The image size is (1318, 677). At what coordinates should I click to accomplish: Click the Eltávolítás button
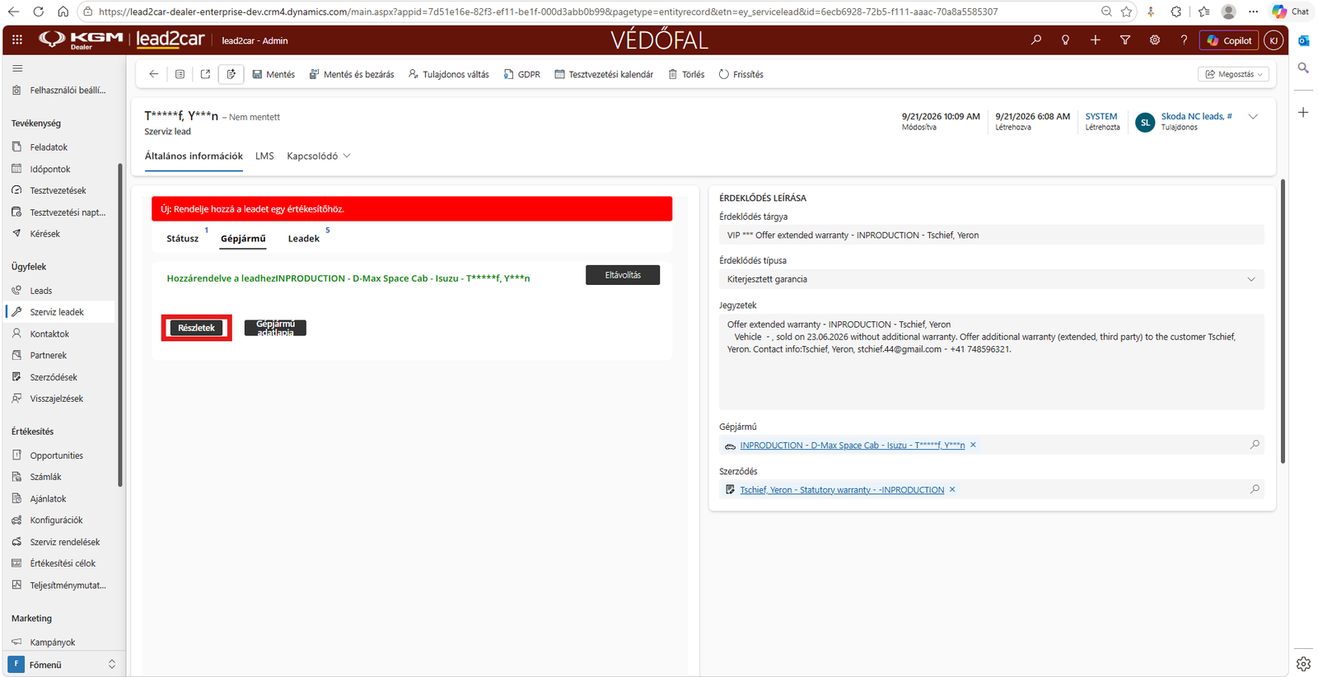click(x=623, y=275)
